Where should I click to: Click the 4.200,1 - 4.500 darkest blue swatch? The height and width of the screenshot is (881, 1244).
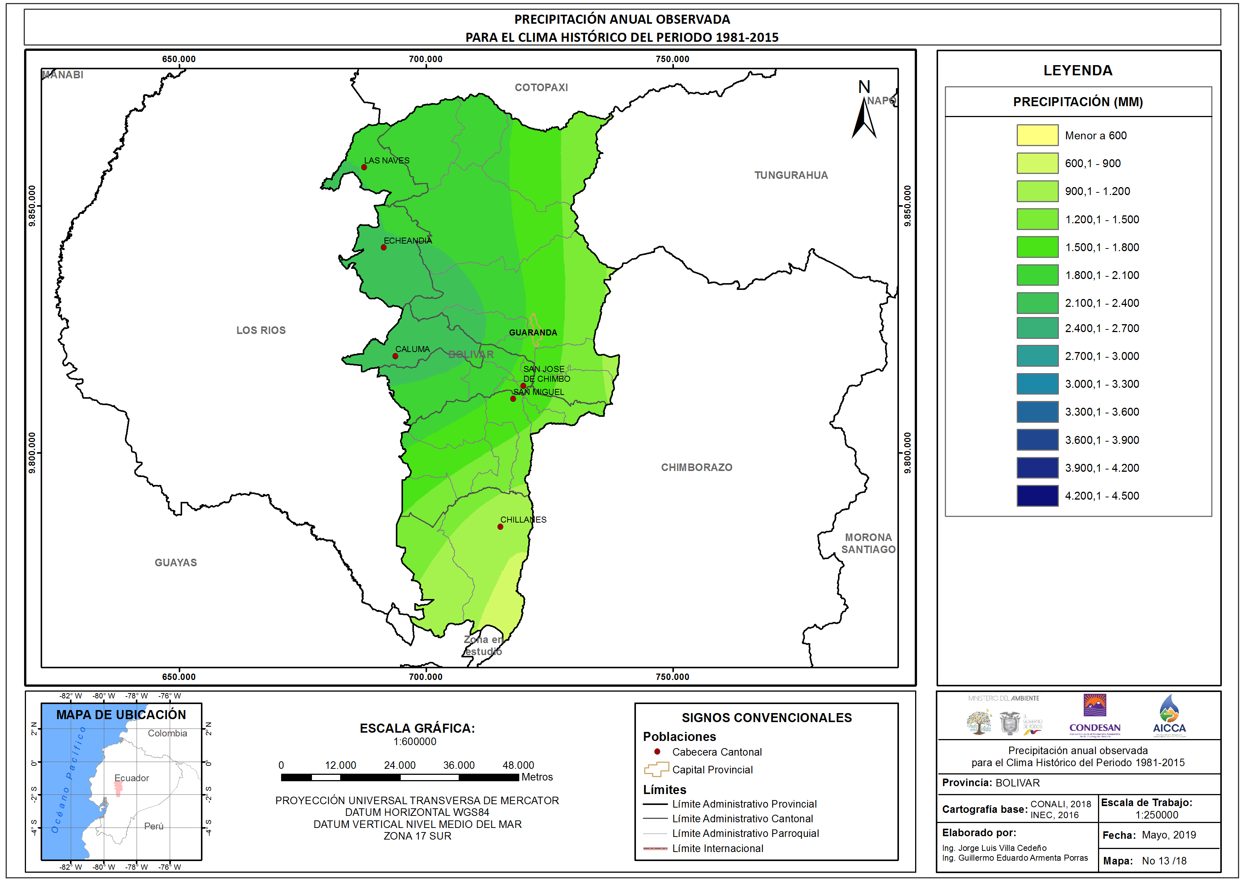click(x=1037, y=496)
